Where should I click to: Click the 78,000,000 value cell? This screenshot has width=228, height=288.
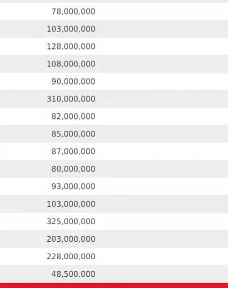pyautogui.click(x=73, y=11)
